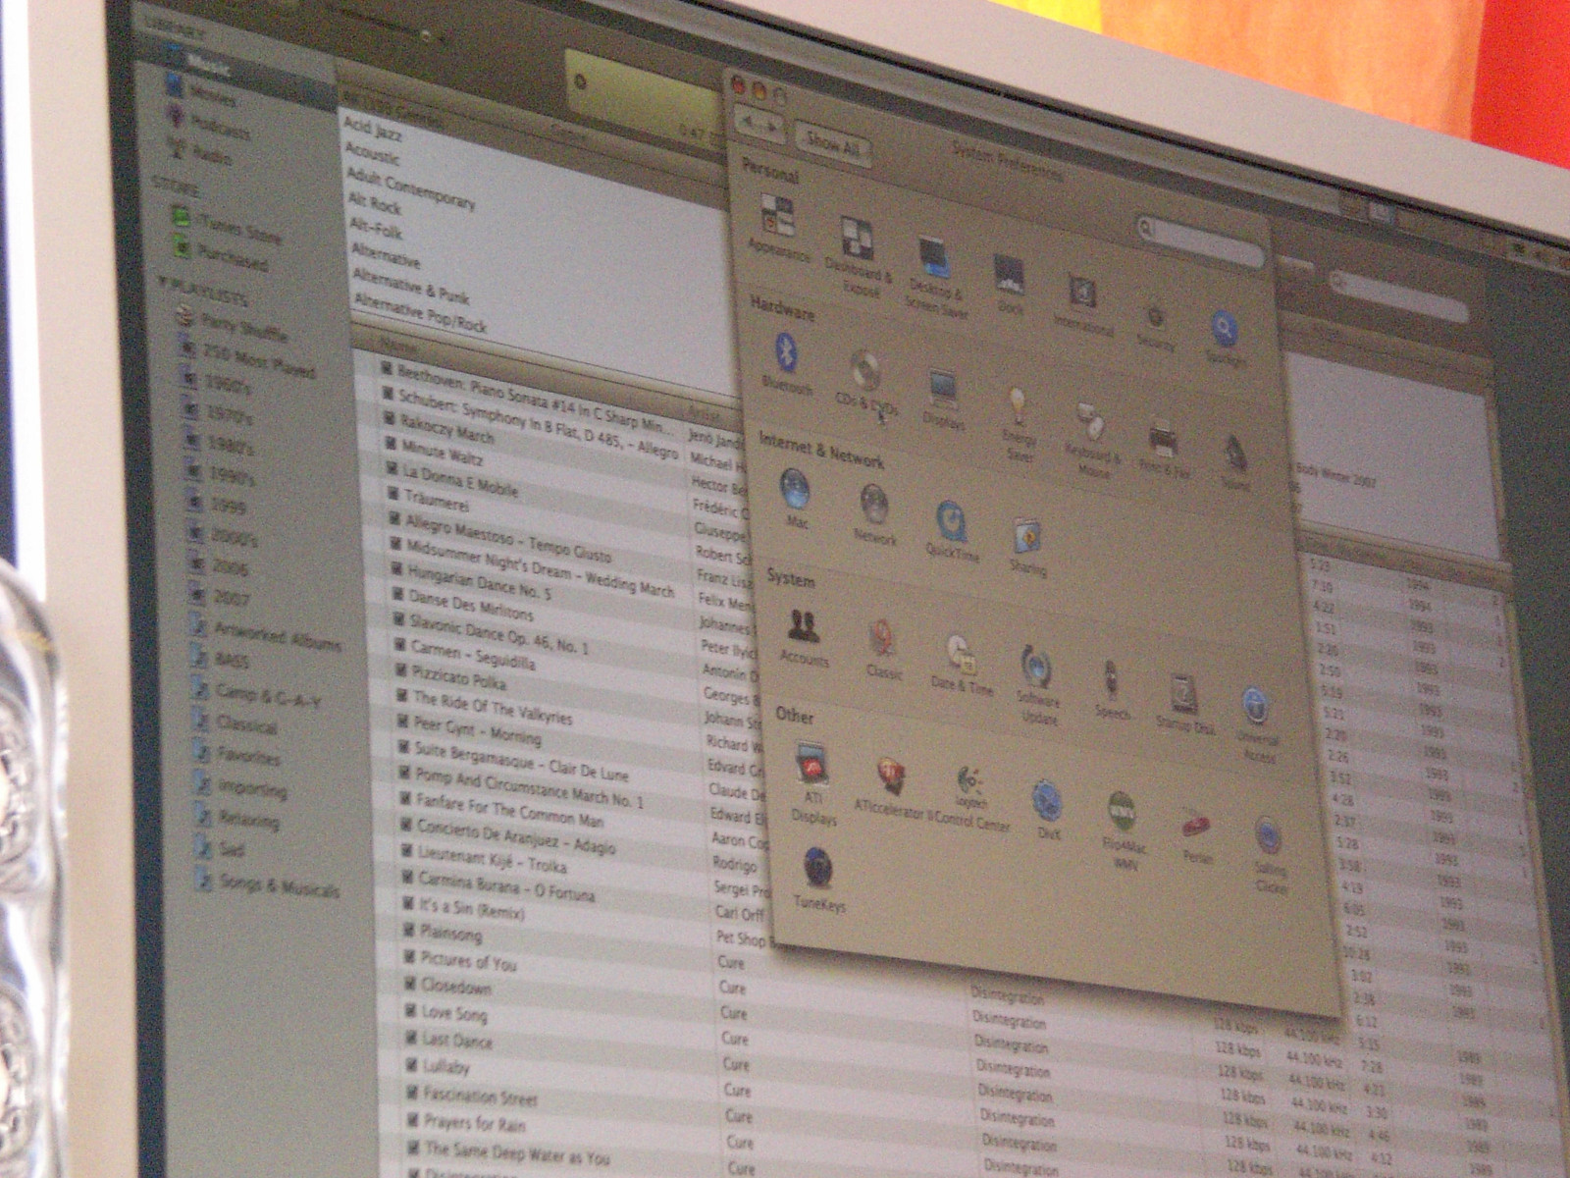Click the Show All button
Viewport: 1570px width, 1178px height.
(832, 143)
